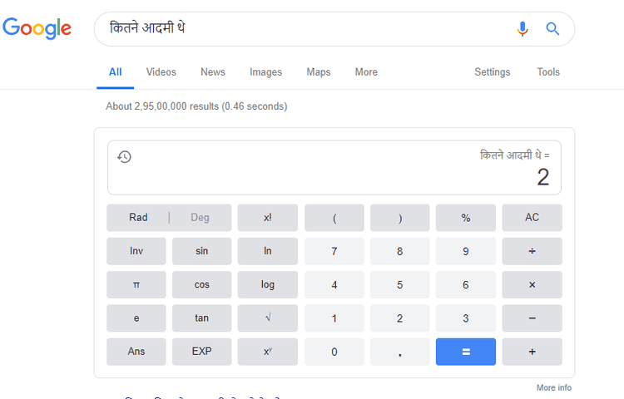Switch to the Videos tab
The height and width of the screenshot is (399, 624).
161,72
